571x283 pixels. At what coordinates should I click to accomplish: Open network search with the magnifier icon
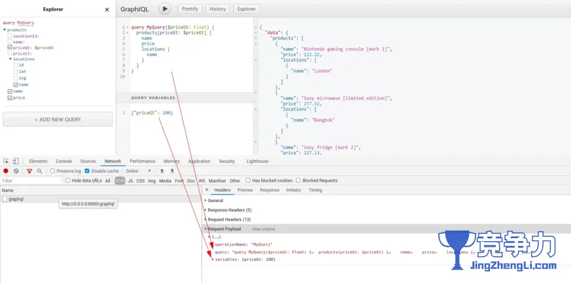[x=40, y=171]
